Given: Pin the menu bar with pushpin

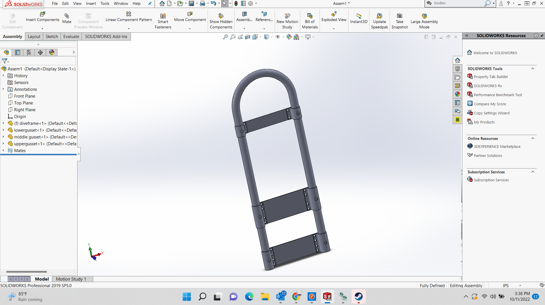Looking at the screenshot, I should 150,3.
